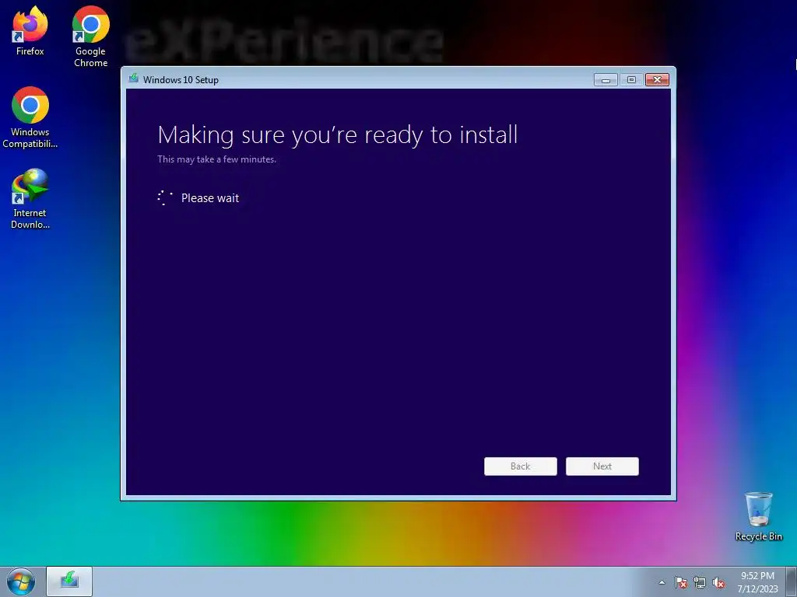Viewport: 797px width, 597px height.
Task: Close the Windows 10 Setup window
Action: 657,80
